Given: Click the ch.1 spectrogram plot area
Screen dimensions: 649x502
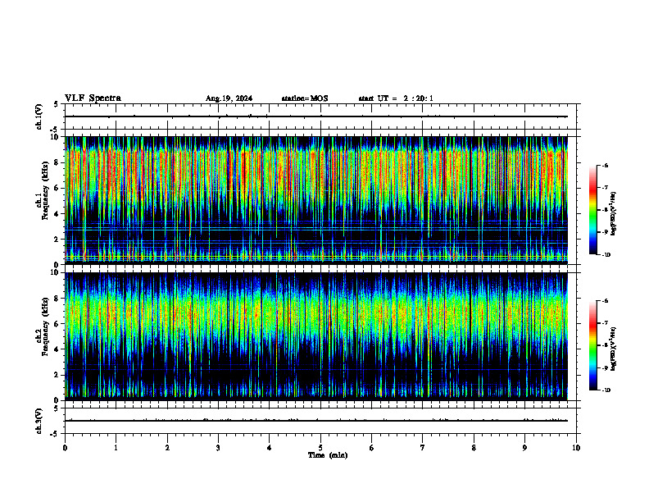Looking at the screenshot, I should pos(316,200).
